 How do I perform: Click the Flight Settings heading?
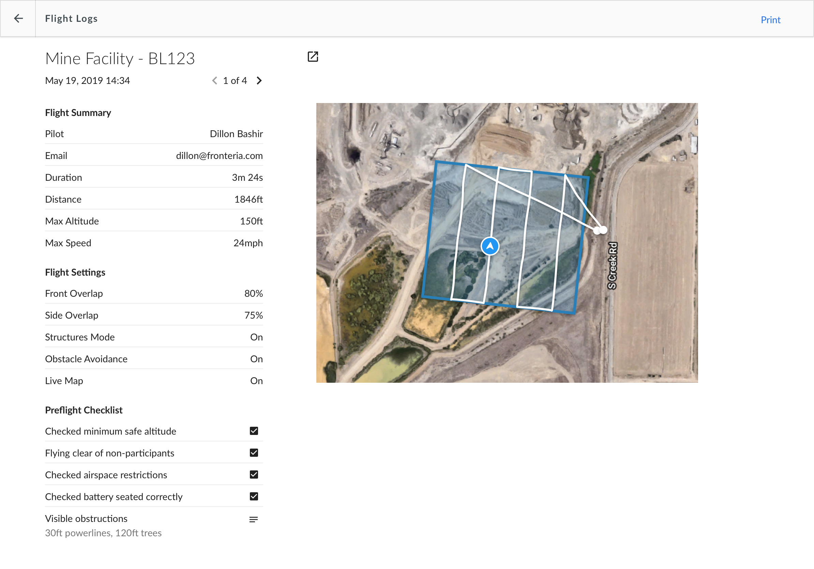coord(75,272)
